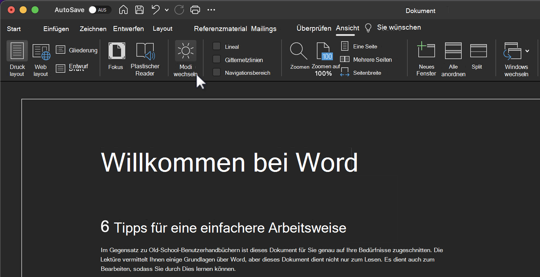Click the Dokument title text
This screenshot has height=277, width=540.
coord(420,11)
